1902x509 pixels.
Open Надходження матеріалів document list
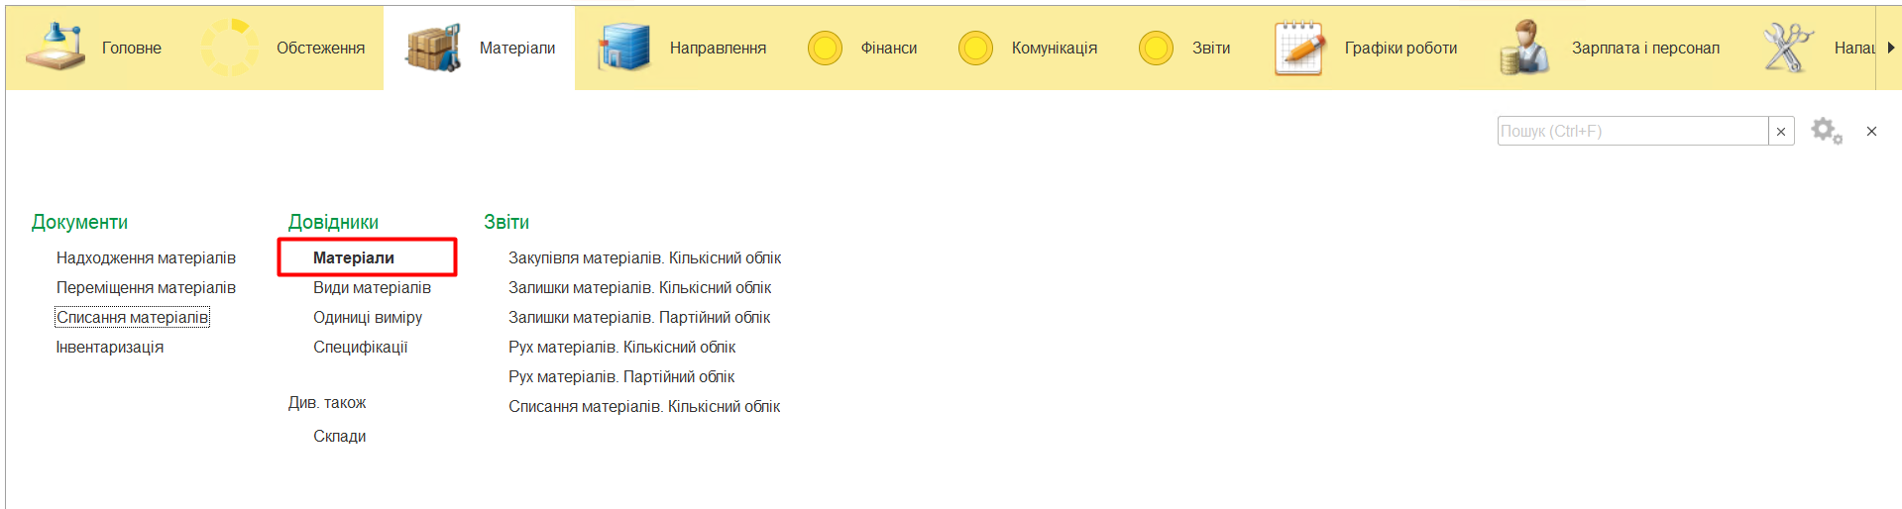pos(146,257)
